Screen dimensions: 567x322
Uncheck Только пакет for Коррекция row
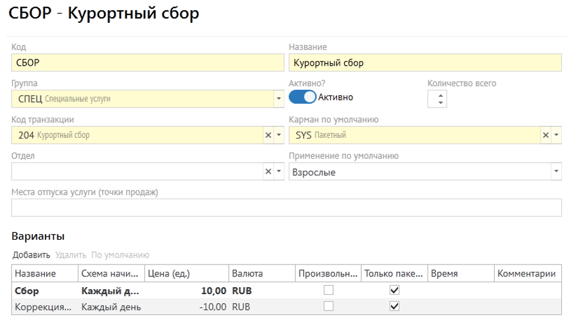(395, 306)
